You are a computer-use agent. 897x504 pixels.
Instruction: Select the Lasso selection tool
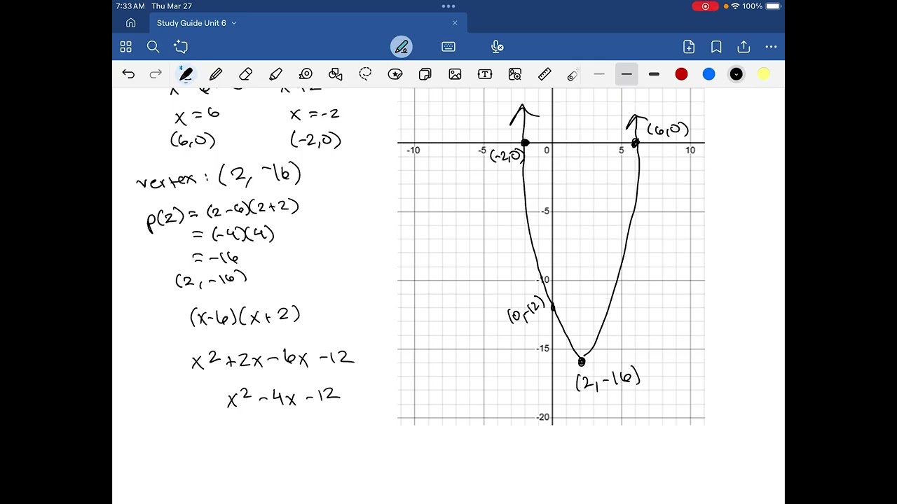365,74
